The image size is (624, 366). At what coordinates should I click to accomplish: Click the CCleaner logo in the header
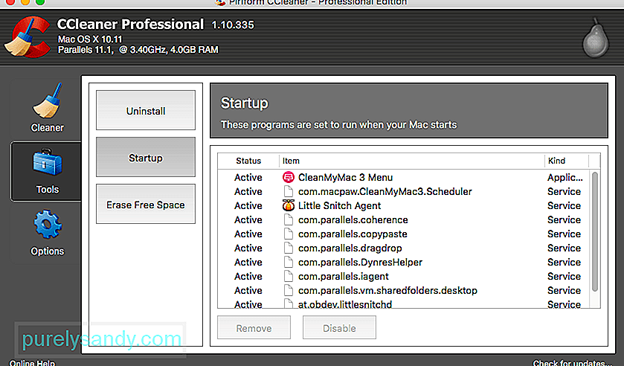click(x=27, y=36)
